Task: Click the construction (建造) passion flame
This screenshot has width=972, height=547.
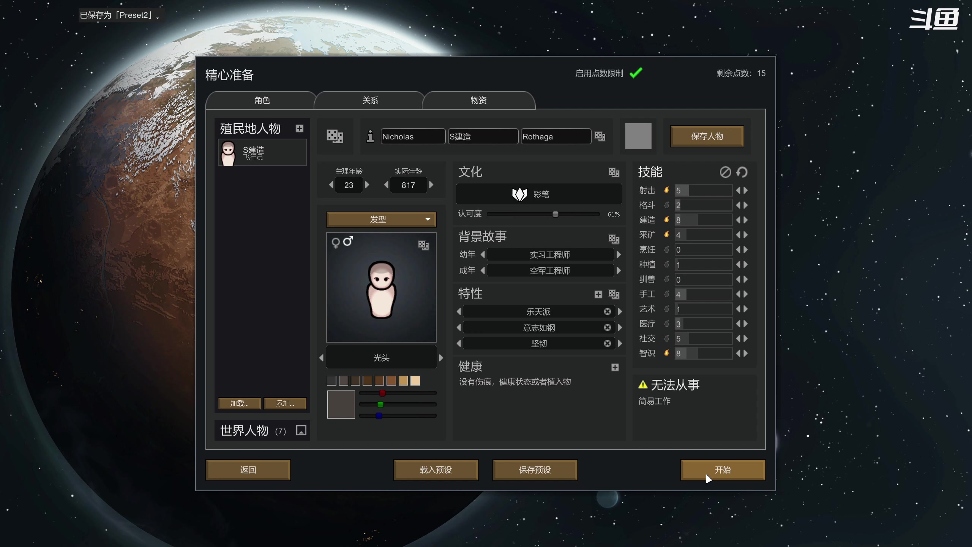Action: 666,220
